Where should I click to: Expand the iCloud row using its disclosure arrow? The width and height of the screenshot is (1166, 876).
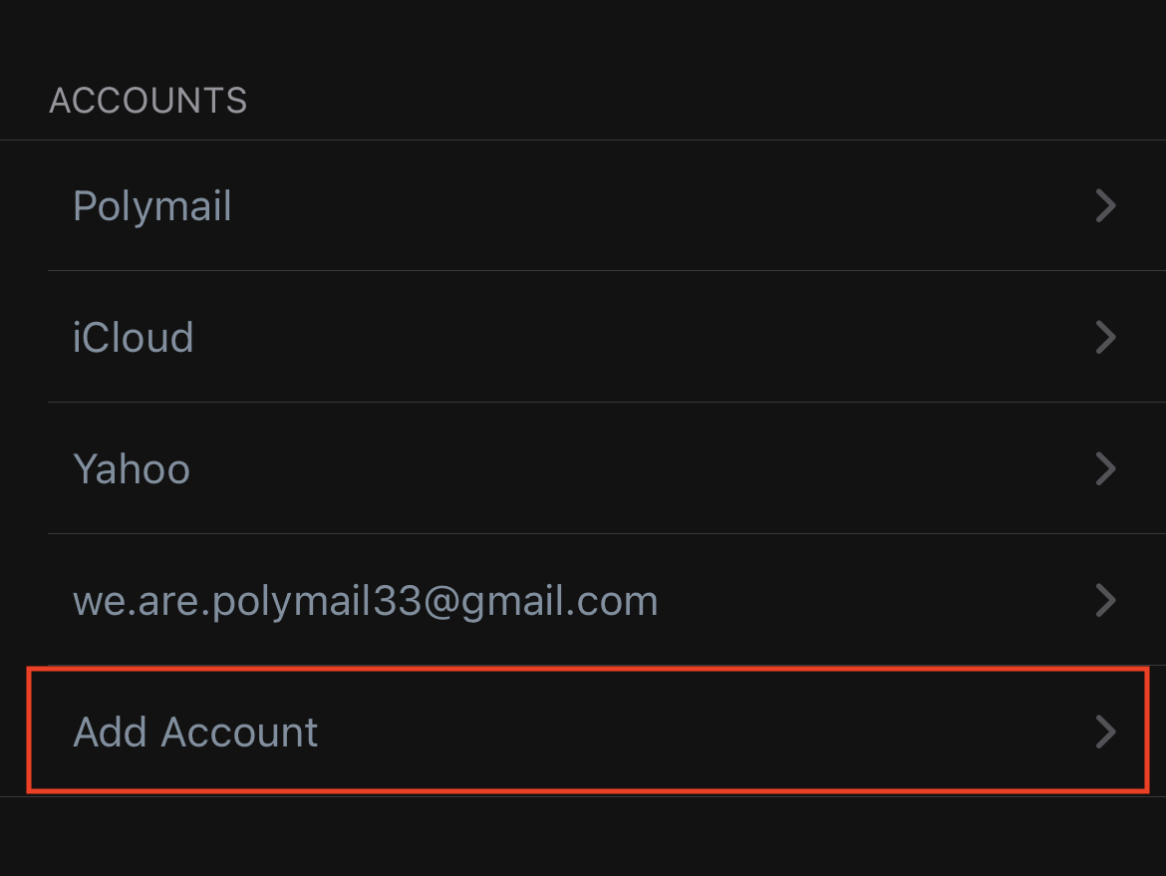pos(1104,338)
